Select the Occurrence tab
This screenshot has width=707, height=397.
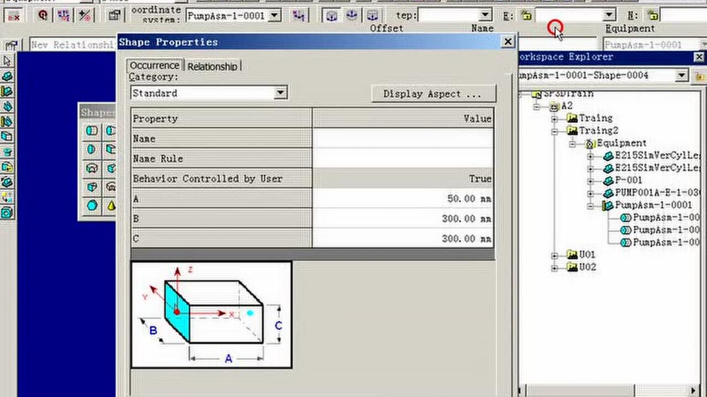tap(155, 66)
